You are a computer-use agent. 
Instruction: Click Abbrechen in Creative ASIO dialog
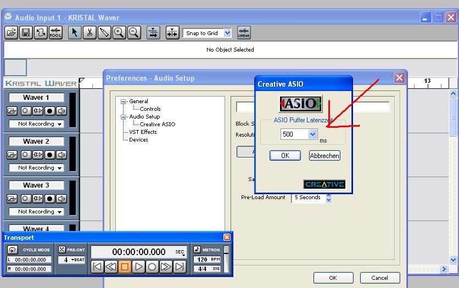pyautogui.click(x=324, y=156)
